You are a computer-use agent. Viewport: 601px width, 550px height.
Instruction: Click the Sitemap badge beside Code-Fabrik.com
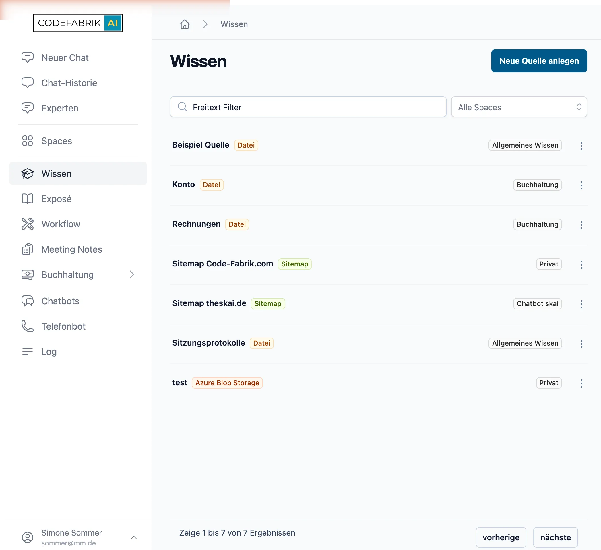[294, 264]
